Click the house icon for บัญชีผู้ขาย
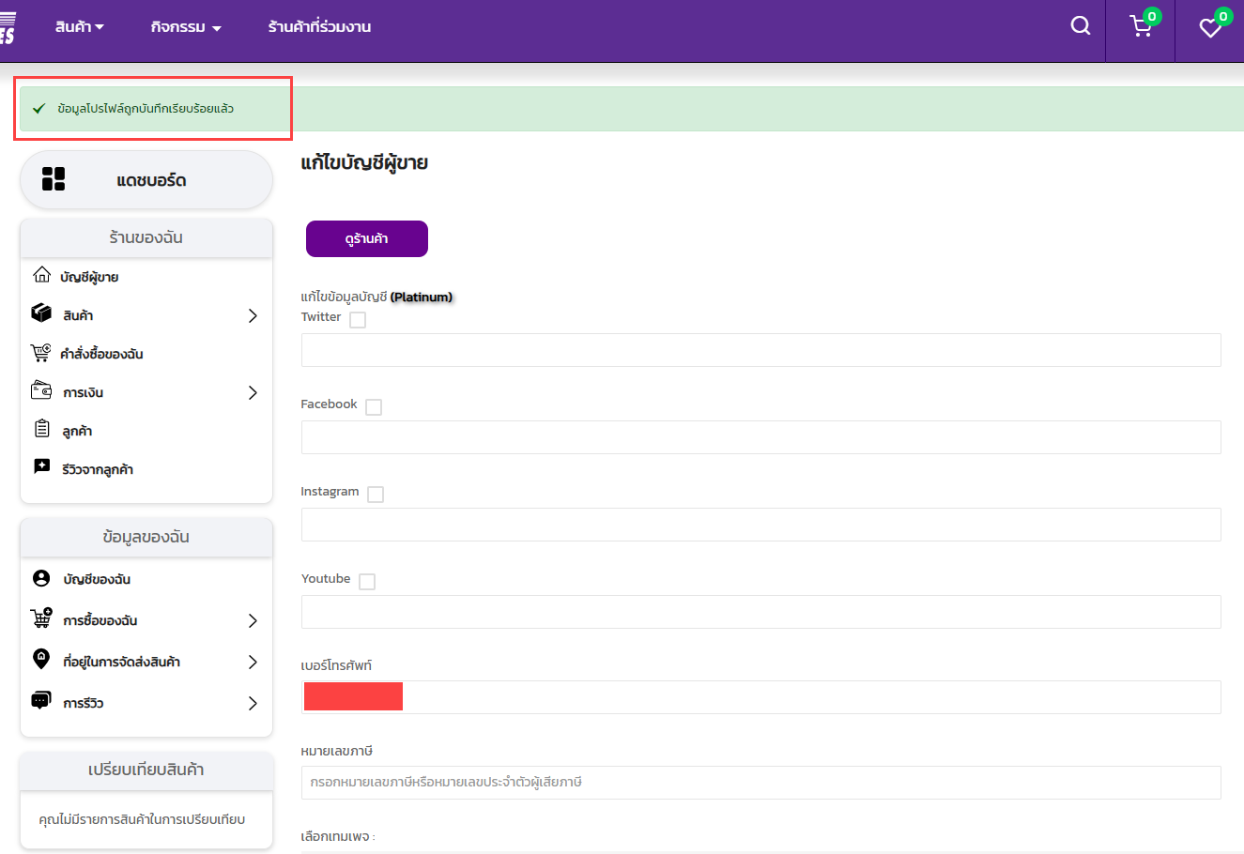1244x854 pixels. [x=41, y=275]
